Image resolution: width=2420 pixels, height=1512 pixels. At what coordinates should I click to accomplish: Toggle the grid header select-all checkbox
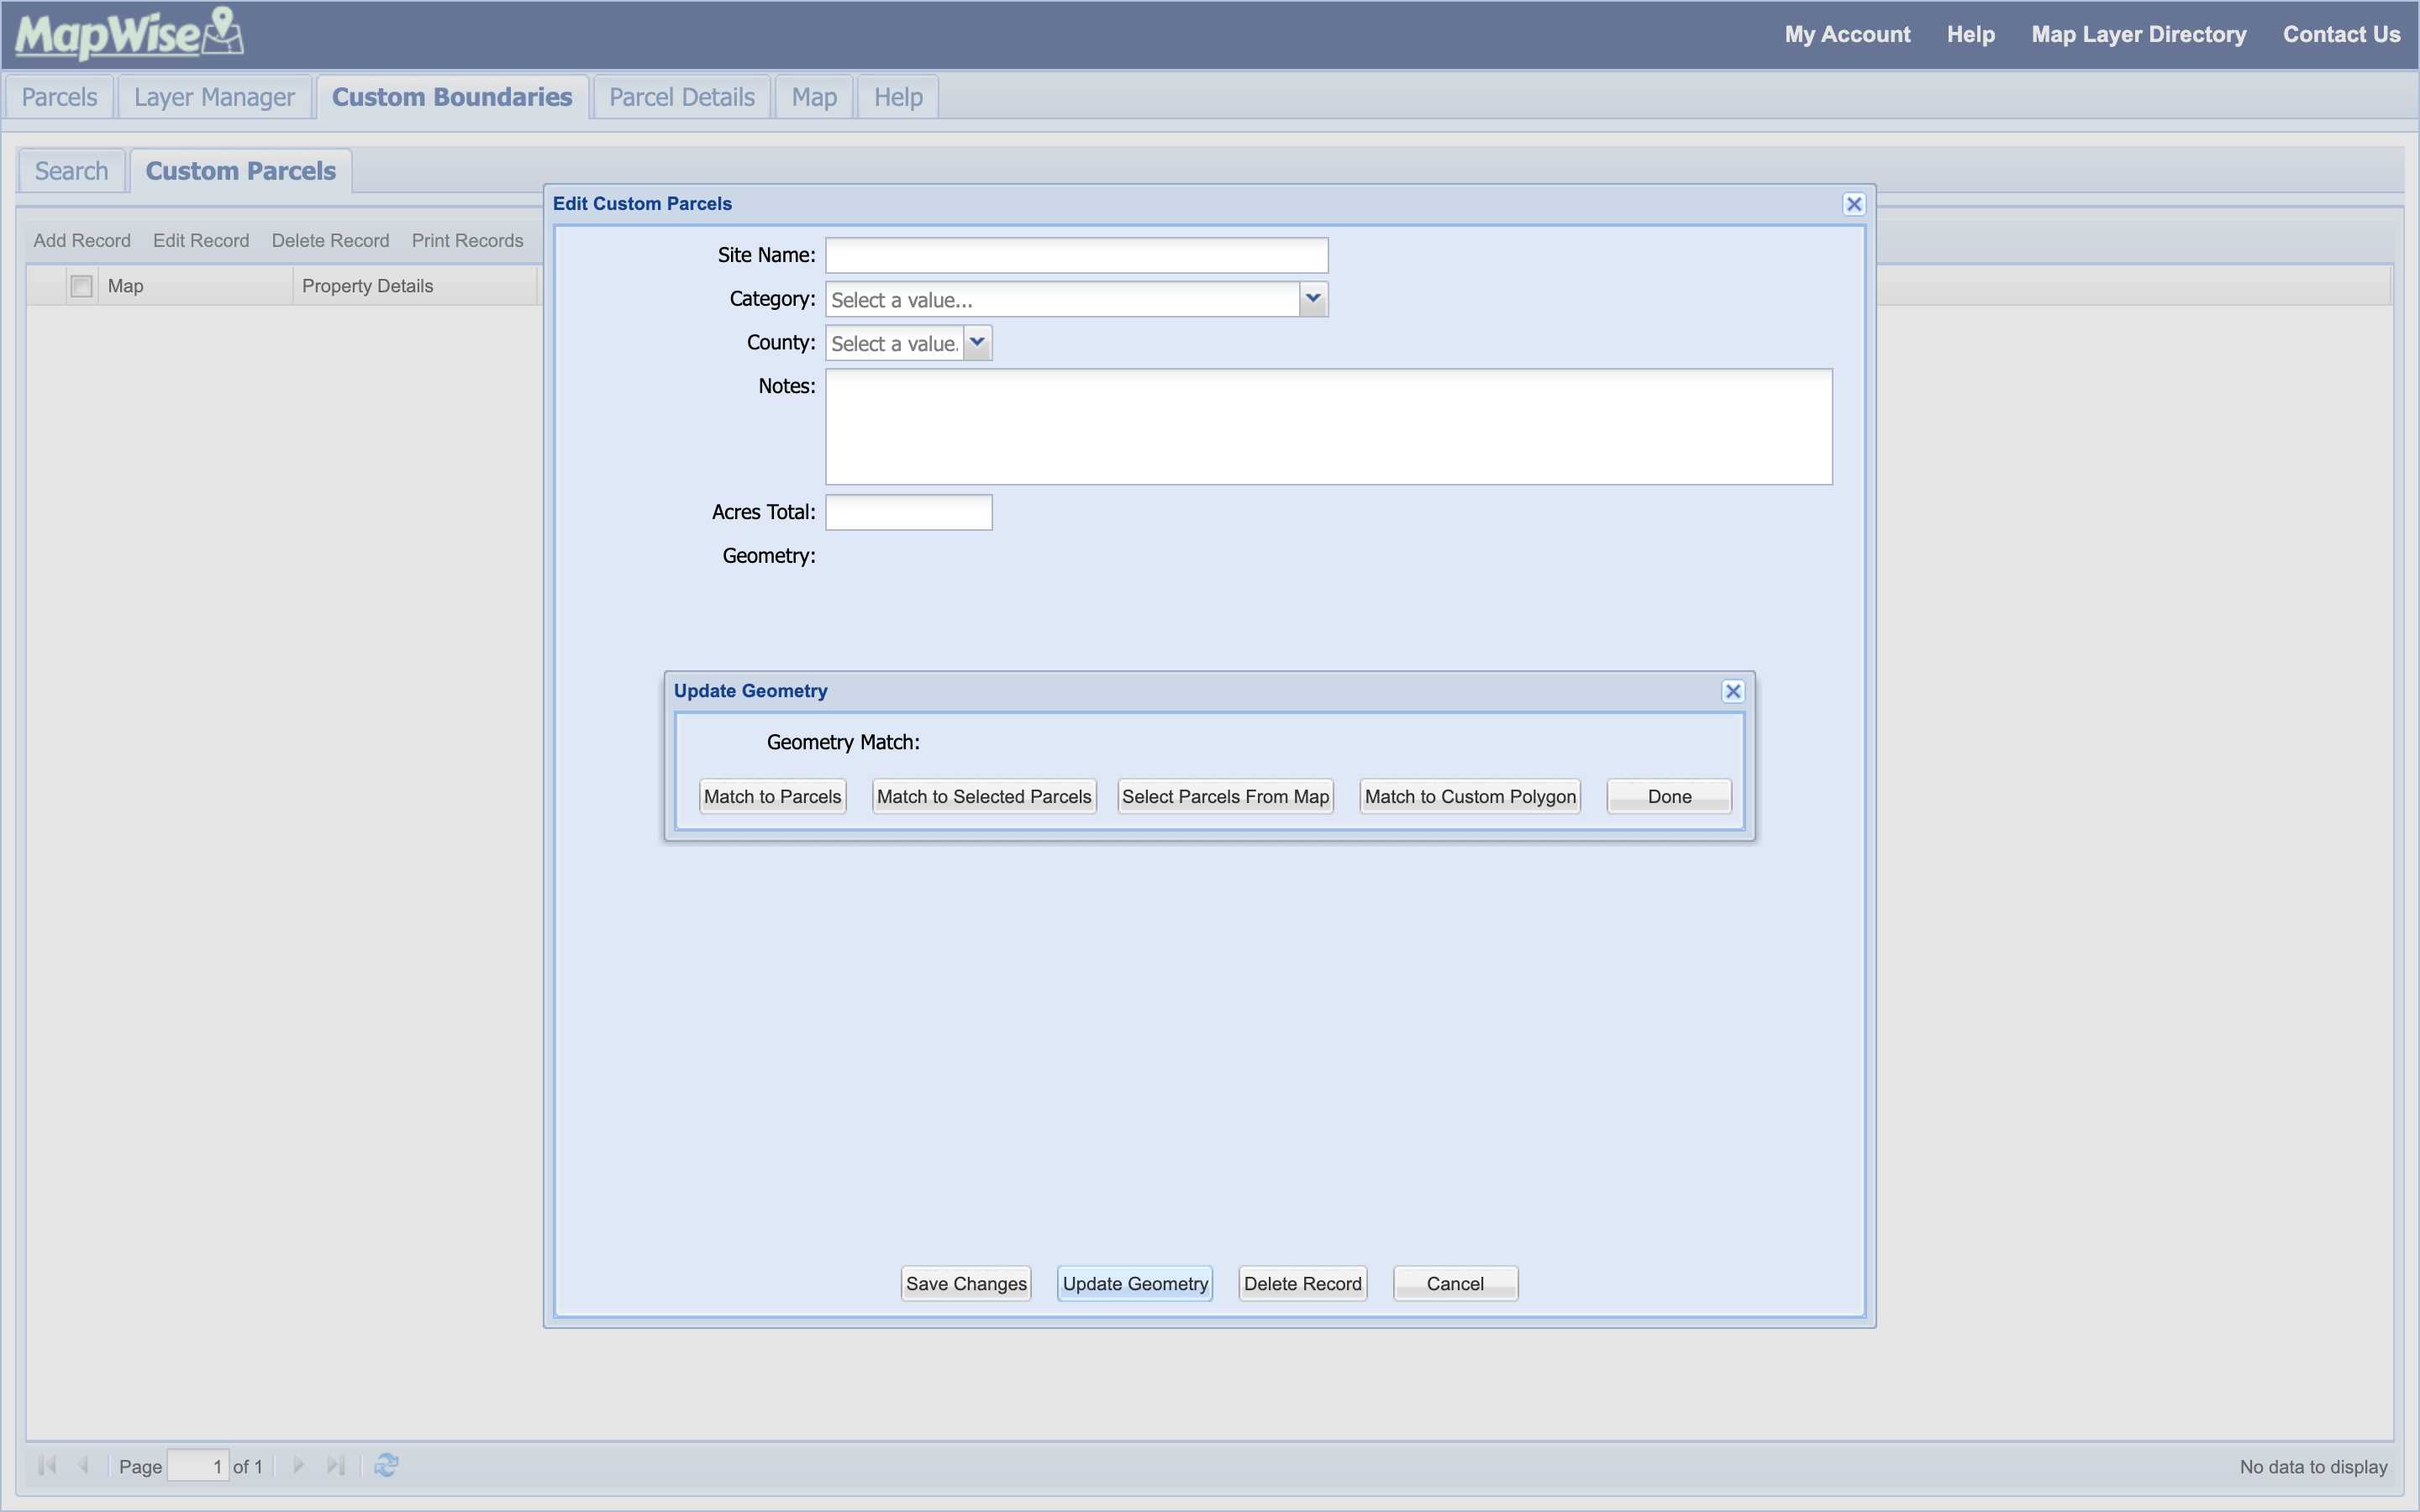(x=81, y=286)
